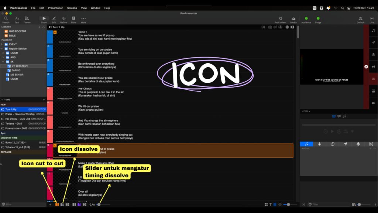The width and height of the screenshot is (378, 213).
Task: Open the Media bin from the toolbar
Action: (x=293, y=20)
